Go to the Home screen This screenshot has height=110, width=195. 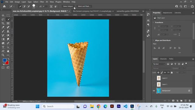[x=4, y=6]
